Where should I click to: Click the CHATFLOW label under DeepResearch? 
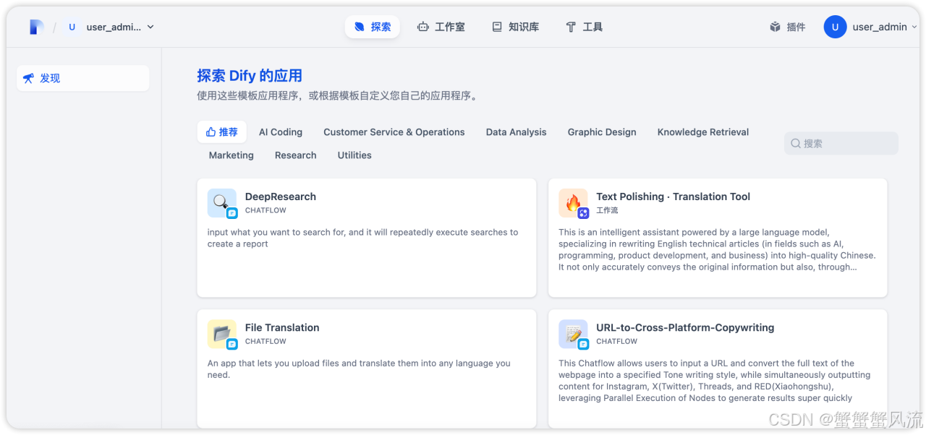(266, 210)
